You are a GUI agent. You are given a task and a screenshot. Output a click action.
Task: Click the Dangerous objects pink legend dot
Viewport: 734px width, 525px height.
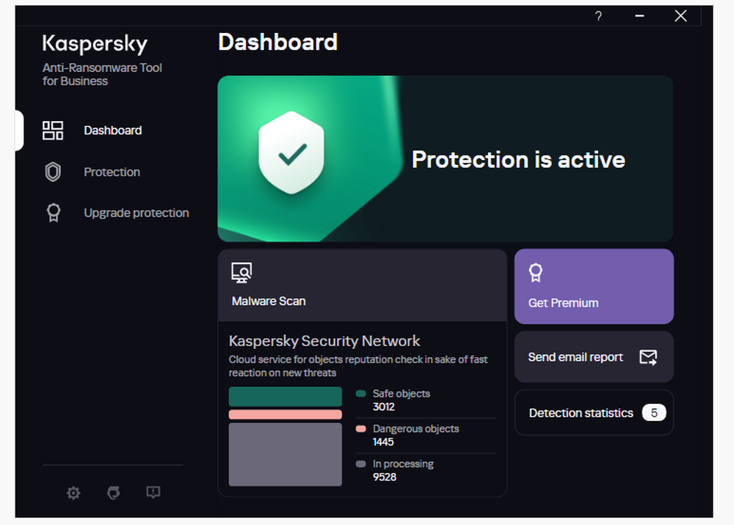(360, 429)
